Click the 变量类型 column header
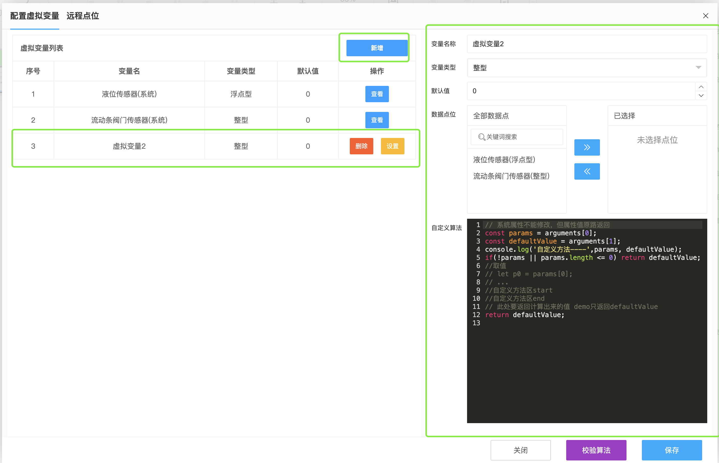 point(241,71)
